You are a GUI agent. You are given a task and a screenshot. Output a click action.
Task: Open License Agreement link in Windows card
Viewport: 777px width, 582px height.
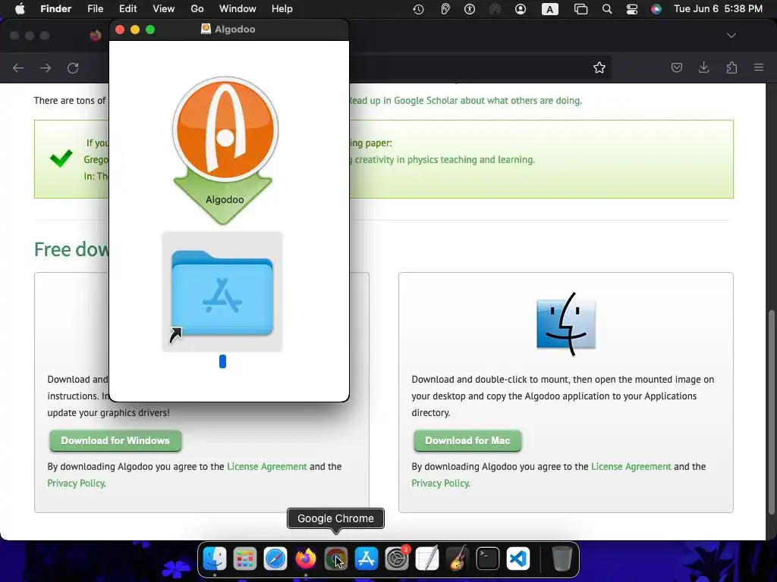(x=267, y=466)
